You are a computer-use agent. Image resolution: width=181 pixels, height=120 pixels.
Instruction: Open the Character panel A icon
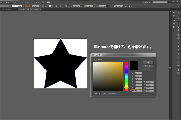(178, 19)
